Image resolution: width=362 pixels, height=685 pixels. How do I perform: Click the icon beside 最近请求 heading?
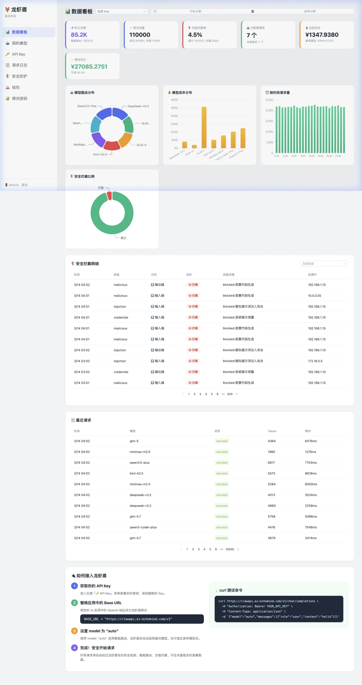point(73,420)
